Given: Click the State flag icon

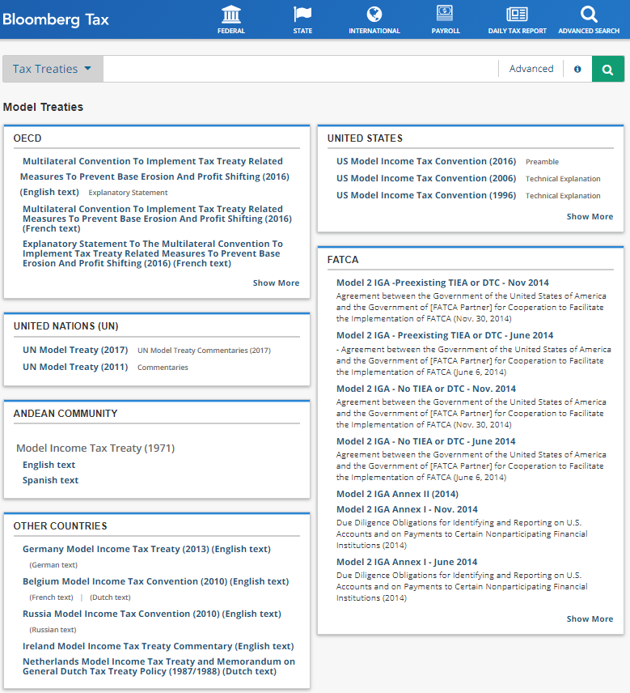Looking at the screenshot, I should pyautogui.click(x=302, y=15).
